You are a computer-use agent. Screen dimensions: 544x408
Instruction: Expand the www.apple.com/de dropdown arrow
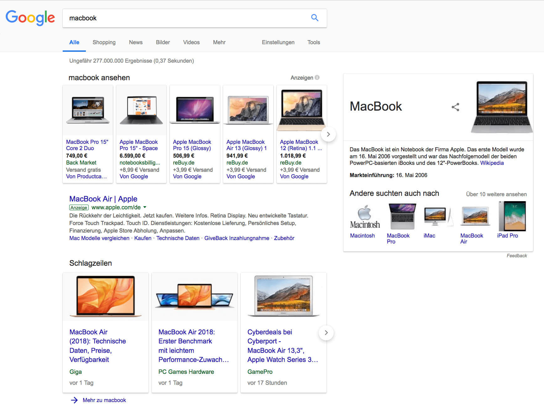pyautogui.click(x=145, y=207)
